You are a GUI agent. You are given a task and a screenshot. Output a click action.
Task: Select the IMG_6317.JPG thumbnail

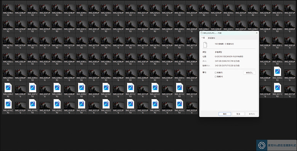point(290,90)
